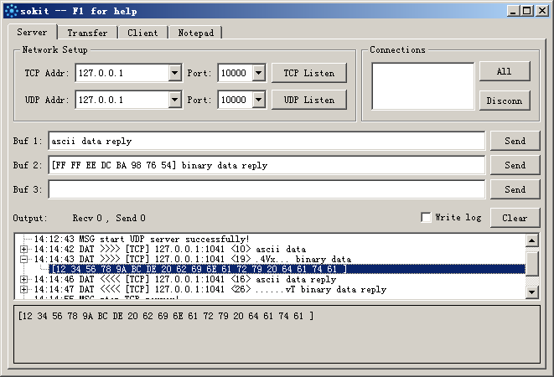Click the All connections button
The image size is (554, 377).
click(504, 72)
